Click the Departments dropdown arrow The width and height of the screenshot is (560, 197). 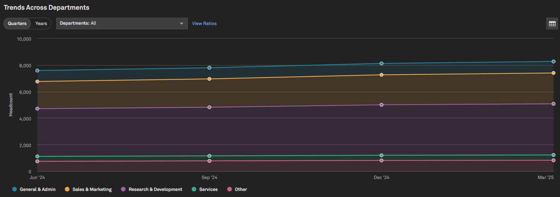181,24
